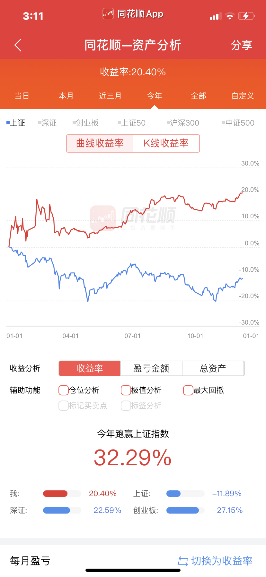Select the 总资产 analysis option
The width and height of the screenshot is (266, 577).
coord(213,368)
